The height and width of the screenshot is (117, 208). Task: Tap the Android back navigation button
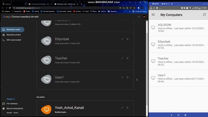[x=172, y=115]
